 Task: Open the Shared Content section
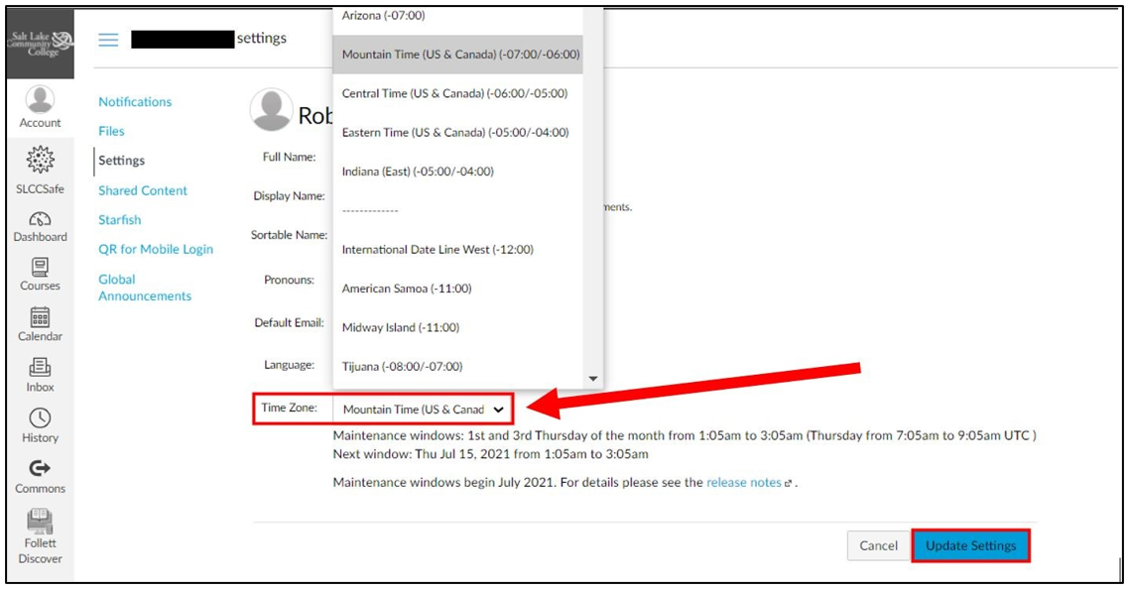click(143, 190)
